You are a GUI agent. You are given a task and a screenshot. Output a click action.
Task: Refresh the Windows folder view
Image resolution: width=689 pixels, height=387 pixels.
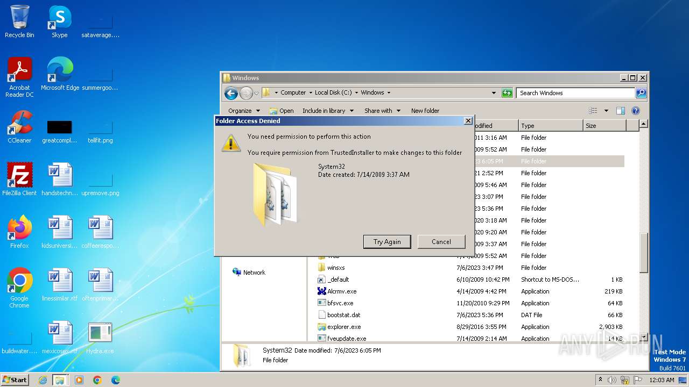pyautogui.click(x=507, y=93)
